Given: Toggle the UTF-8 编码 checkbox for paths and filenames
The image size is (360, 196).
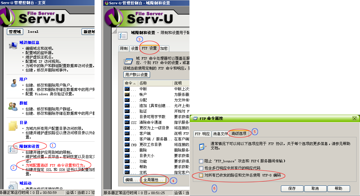Looking at the screenshot, I should coord(201,175).
